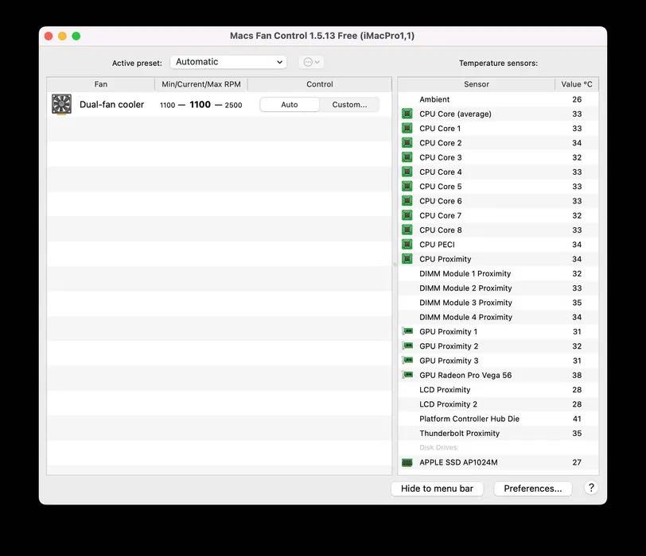This screenshot has height=556, width=646.
Task: Open Preferences dialog
Action: [533, 488]
